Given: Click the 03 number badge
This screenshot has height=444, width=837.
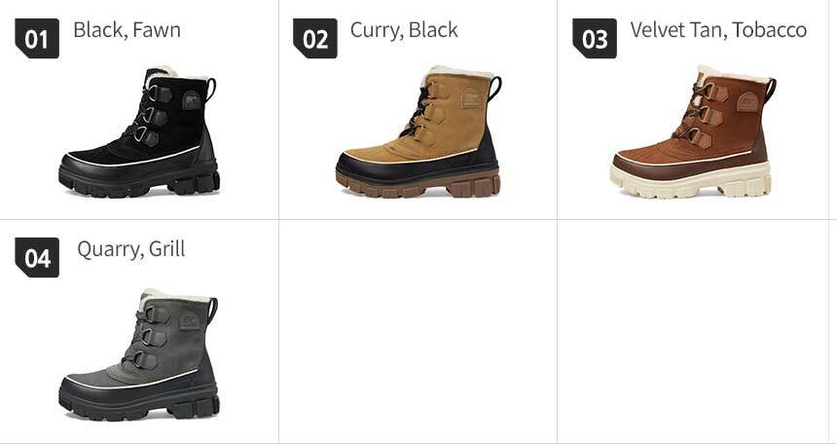Looking at the screenshot, I should 595,39.
